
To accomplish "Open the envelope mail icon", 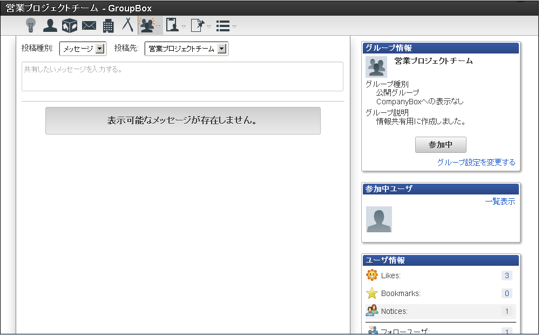I will [x=89, y=25].
